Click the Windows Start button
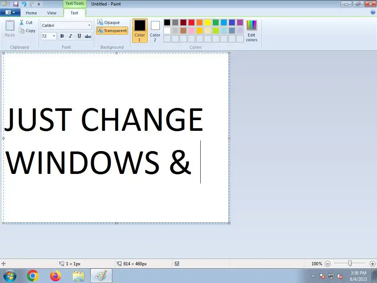 10,276
